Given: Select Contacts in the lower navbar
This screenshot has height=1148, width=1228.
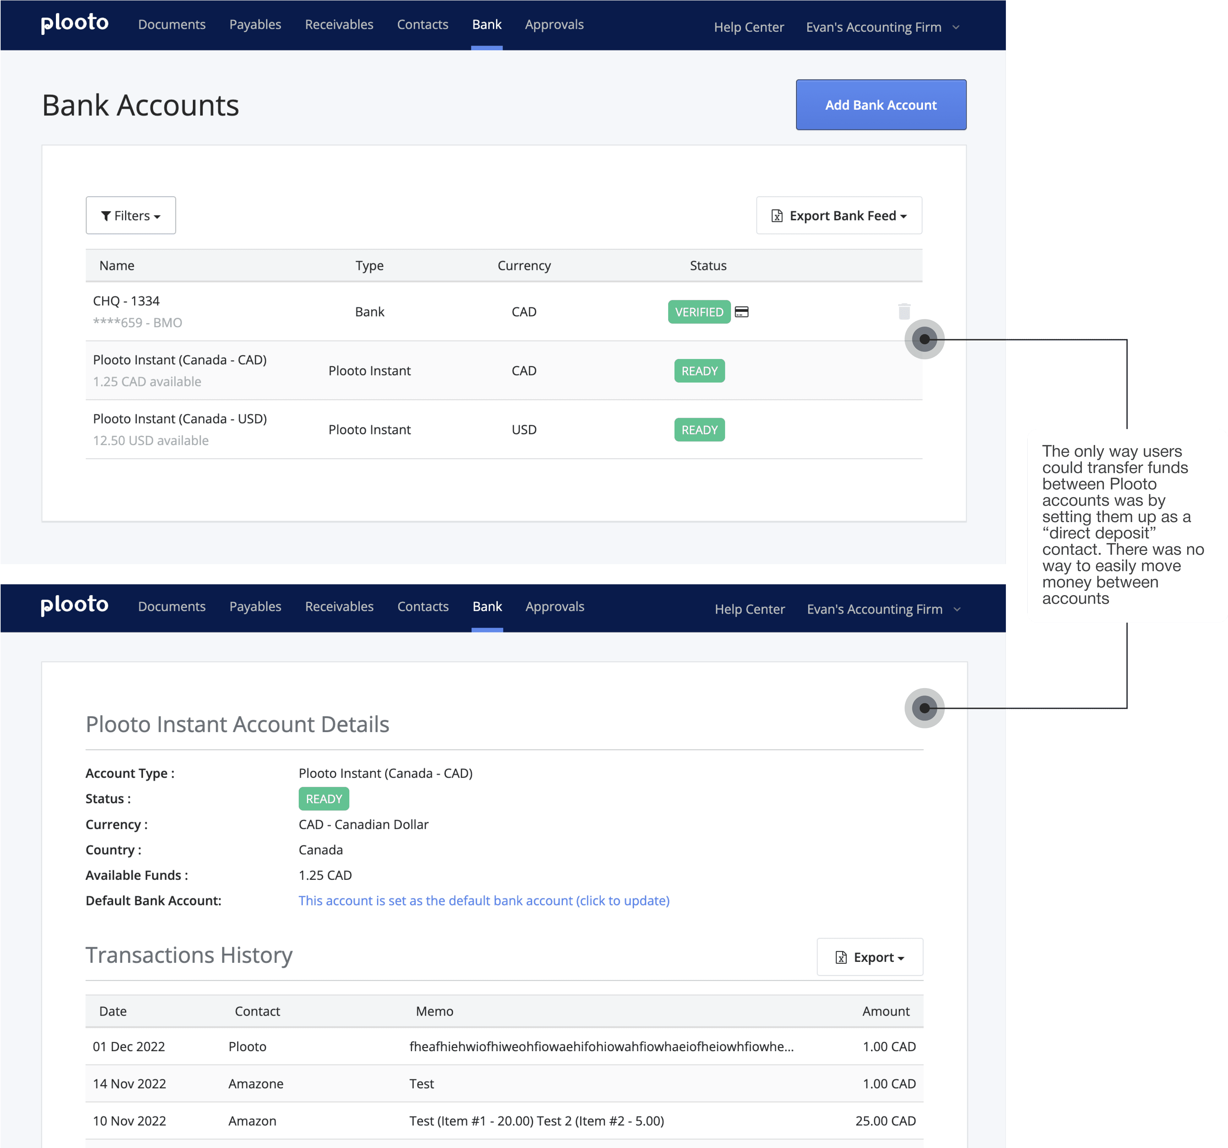Looking at the screenshot, I should click(x=423, y=606).
